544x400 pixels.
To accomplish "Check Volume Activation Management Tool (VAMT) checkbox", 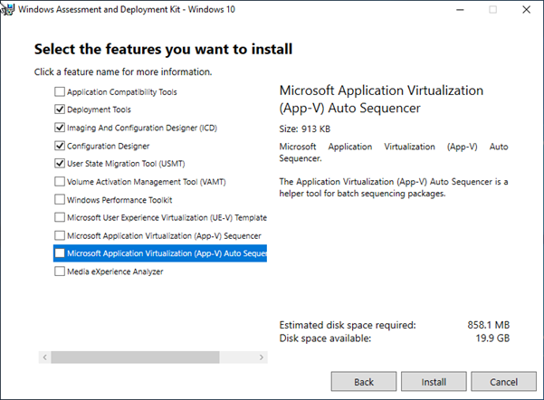I will pyautogui.click(x=60, y=181).
